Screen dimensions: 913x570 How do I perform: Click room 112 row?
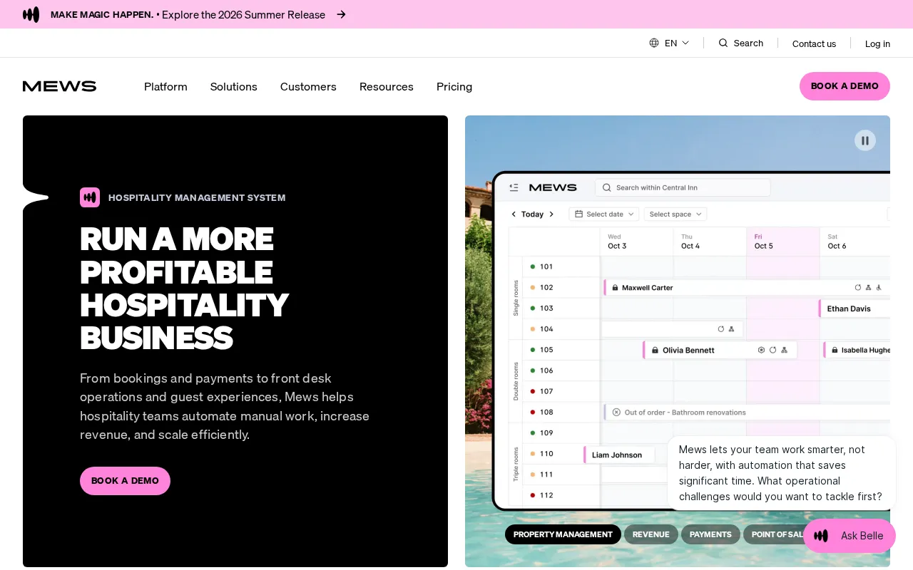point(561,495)
